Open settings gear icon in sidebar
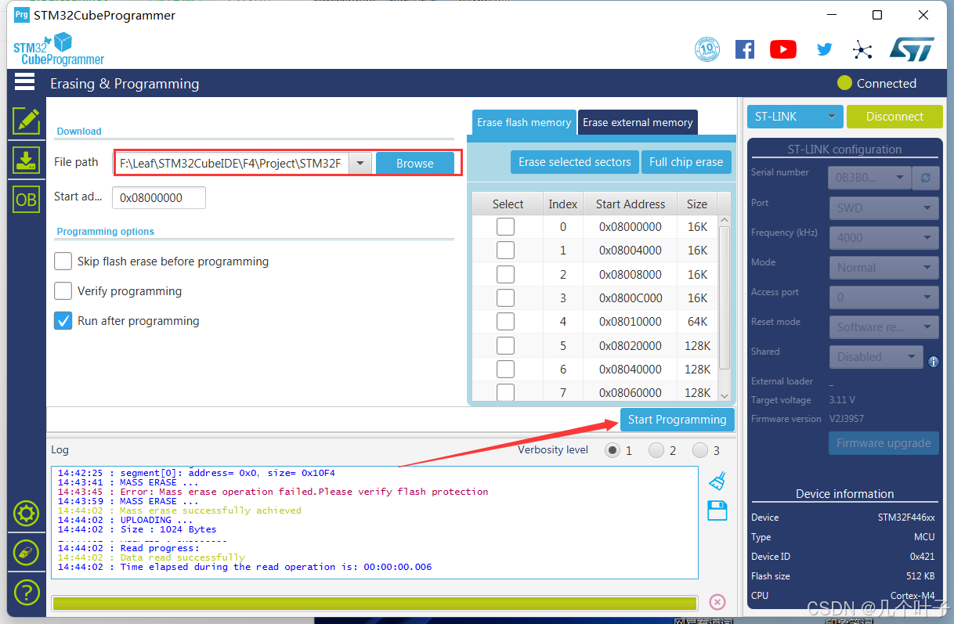The image size is (954, 624). (x=27, y=514)
